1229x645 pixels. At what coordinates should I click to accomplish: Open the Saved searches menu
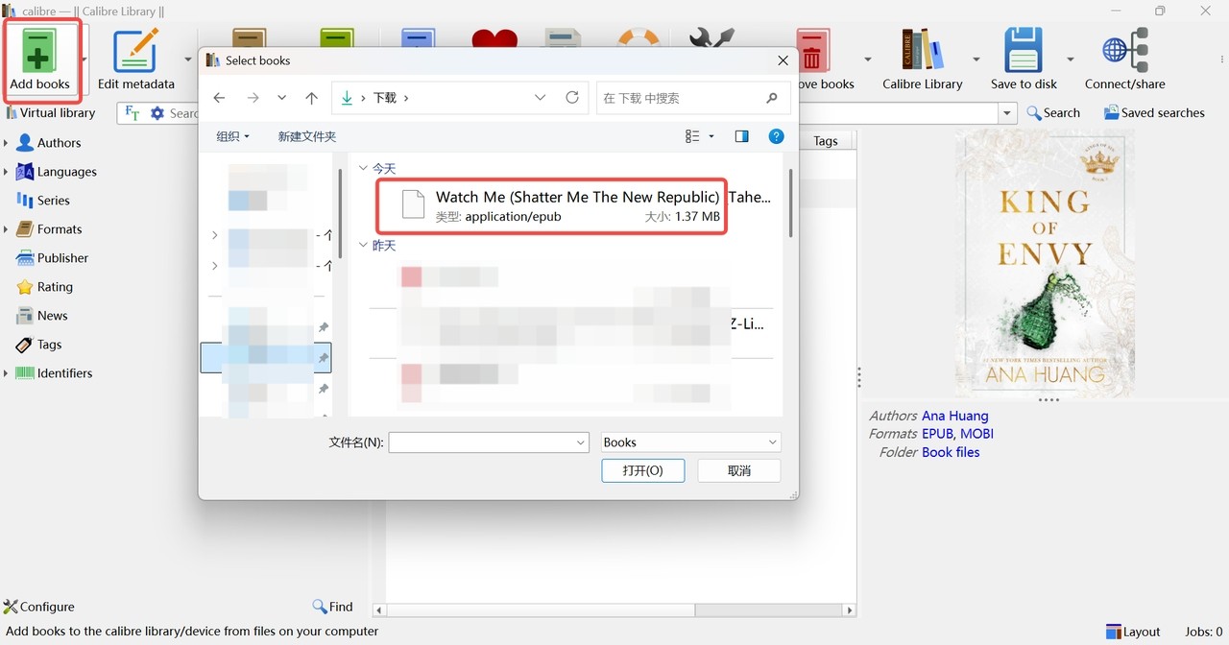(1154, 112)
